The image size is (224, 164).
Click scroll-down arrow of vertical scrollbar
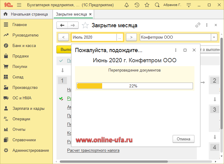point(222,156)
